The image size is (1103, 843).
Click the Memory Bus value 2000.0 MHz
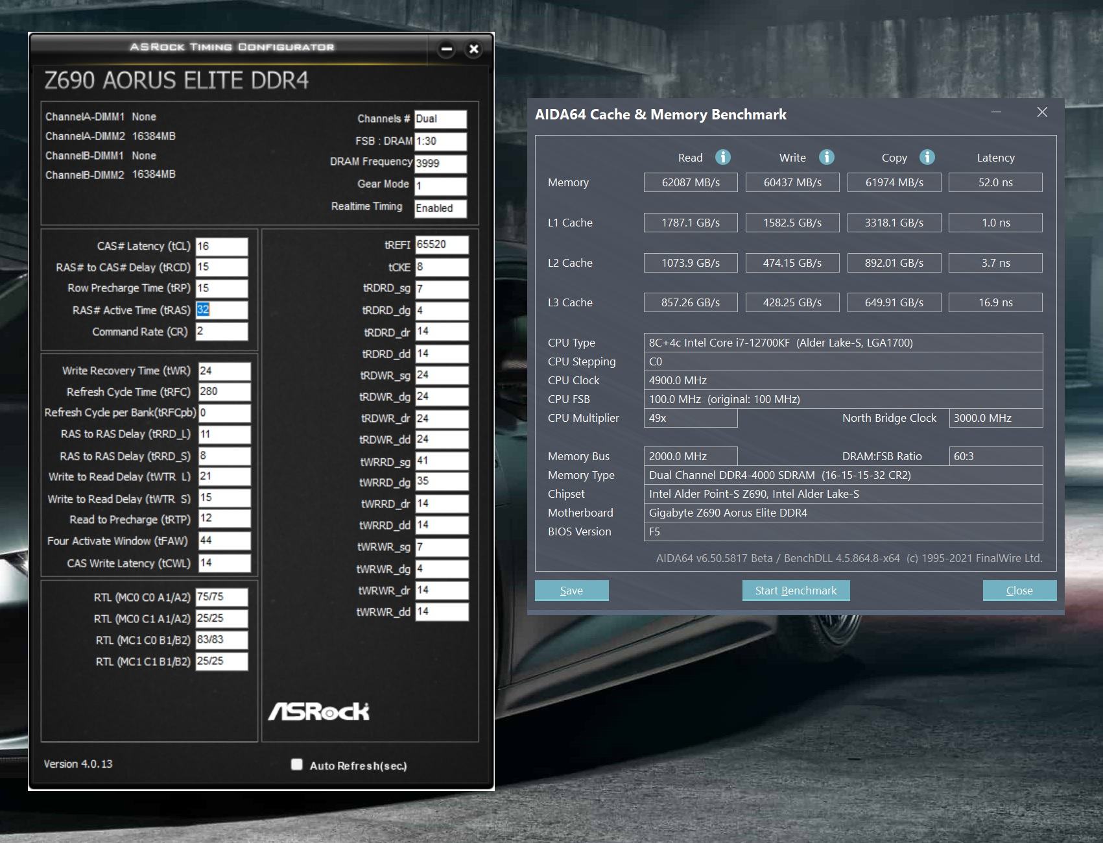coord(691,456)
